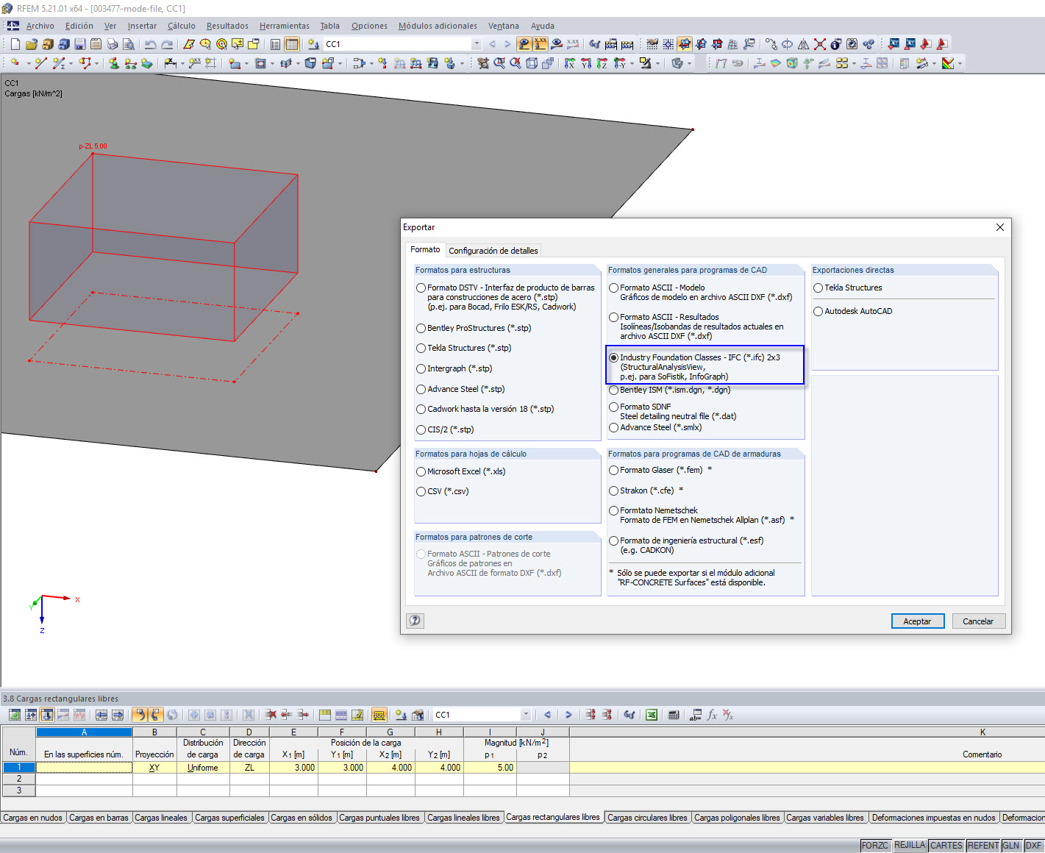Undo the last action
1045x853 pixels.
[x=151, y=44]
